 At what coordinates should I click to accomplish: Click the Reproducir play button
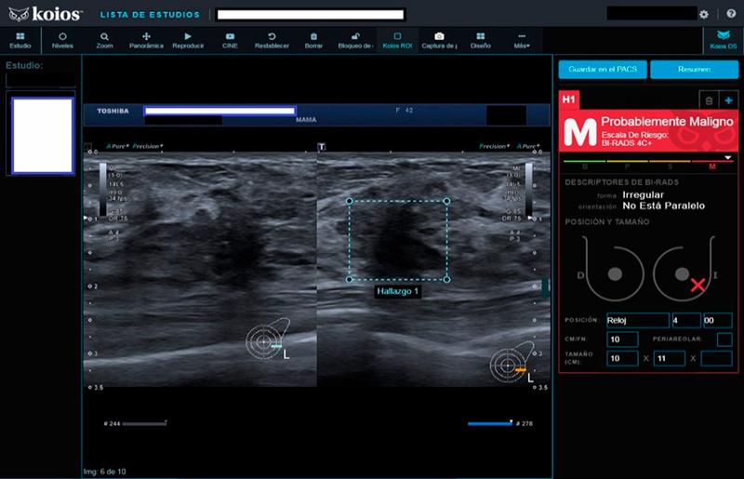click(x=188, y=40)
